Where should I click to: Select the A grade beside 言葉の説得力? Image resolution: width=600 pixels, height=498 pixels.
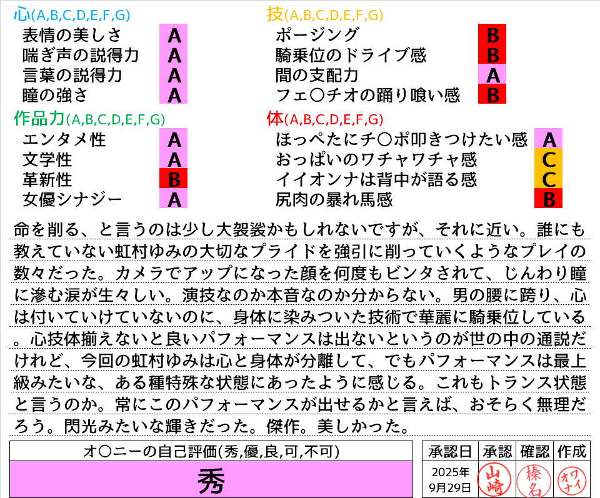[x=173, y=74]
